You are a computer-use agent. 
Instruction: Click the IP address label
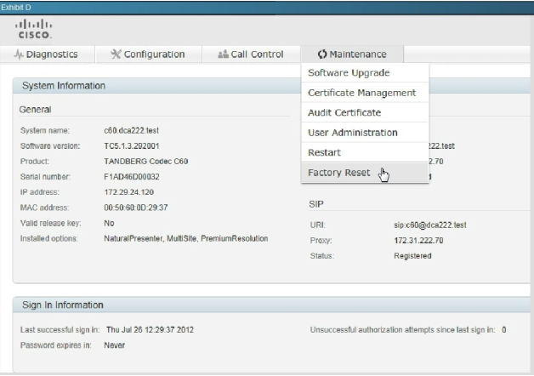coord(39,192)
